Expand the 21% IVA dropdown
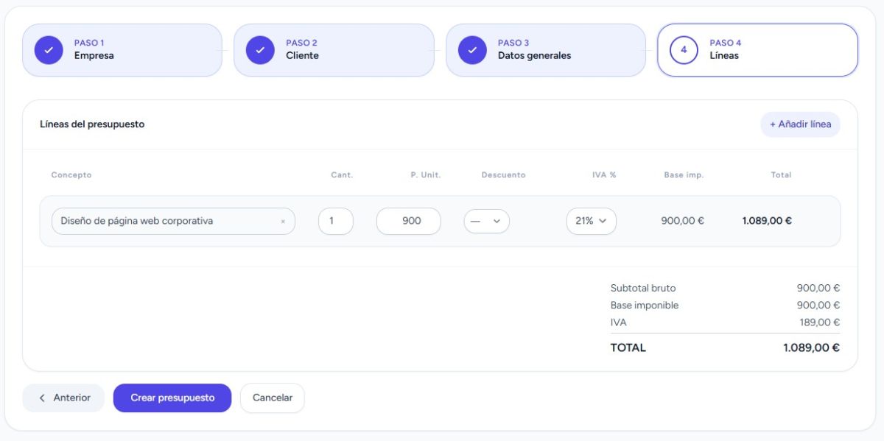 pyautogui.click(x=591, y=221)
